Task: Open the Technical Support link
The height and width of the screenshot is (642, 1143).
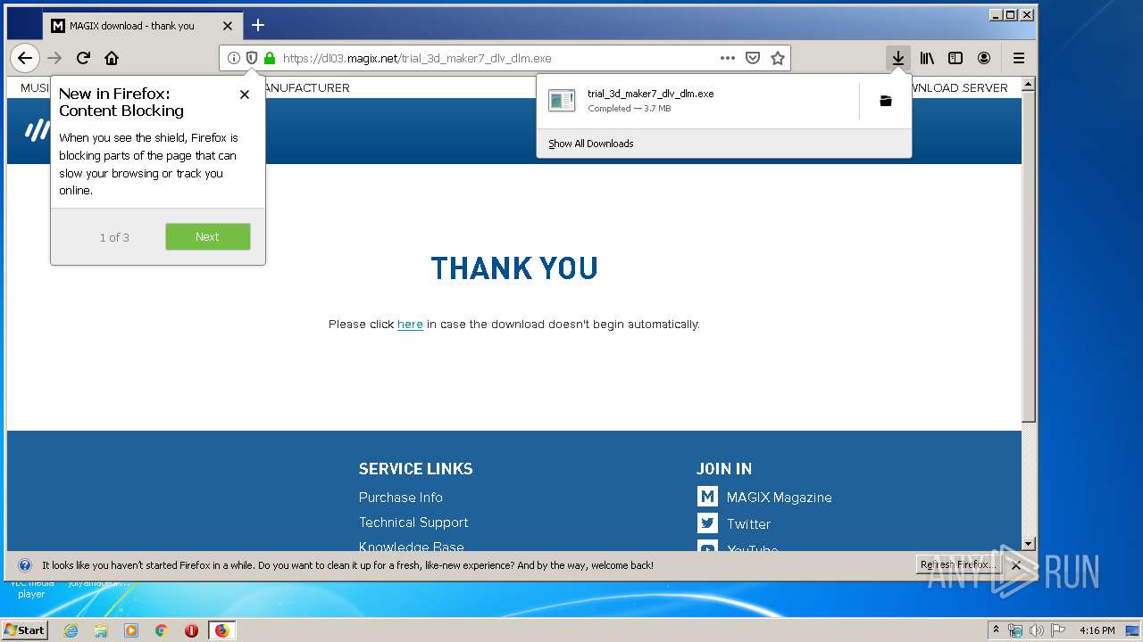Action: (413, 523)
